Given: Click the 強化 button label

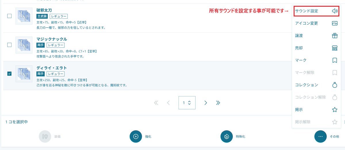Looking at the screenshot, I should [148, 137].
